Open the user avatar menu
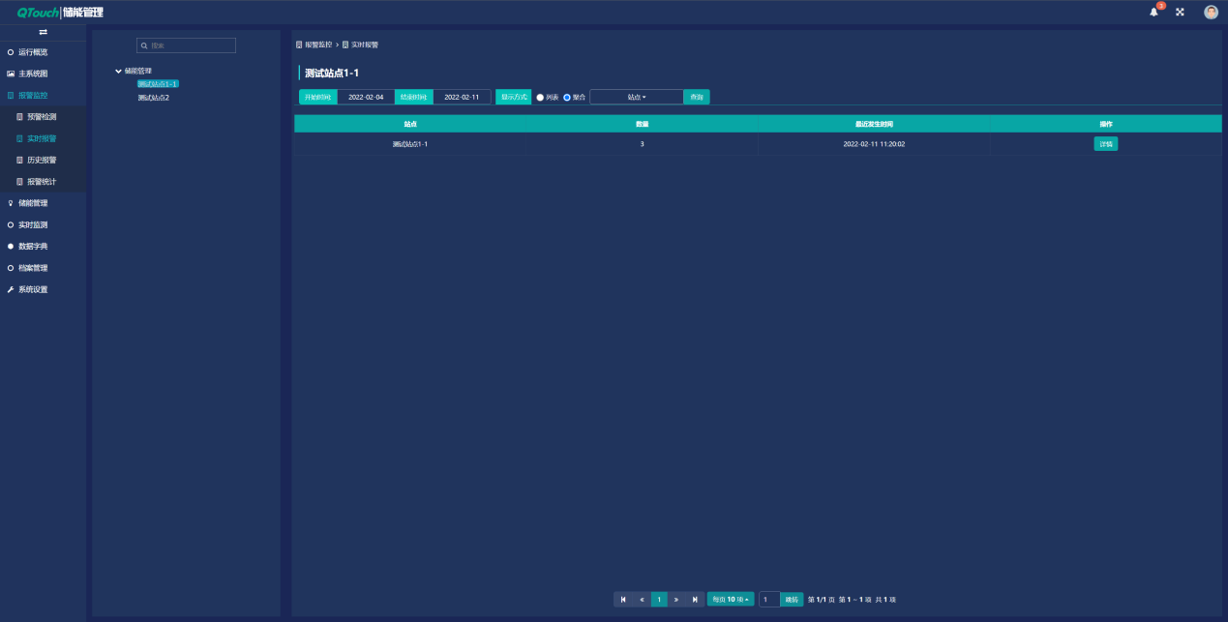Viewport: 1228px width, 622px height. tap(1211, 12)
